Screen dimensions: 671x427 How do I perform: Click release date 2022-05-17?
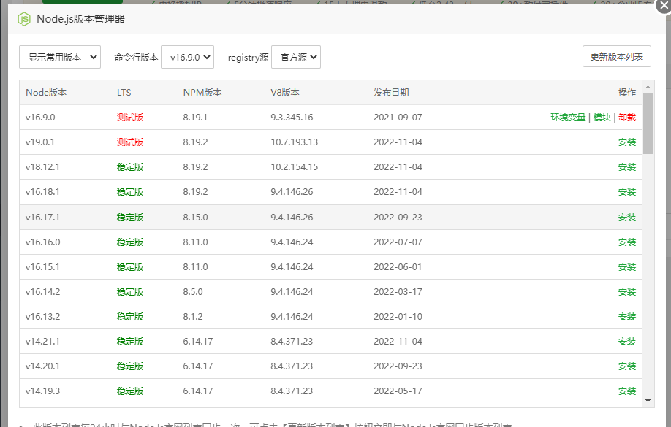pyautogui.click(x=398, y=391)
